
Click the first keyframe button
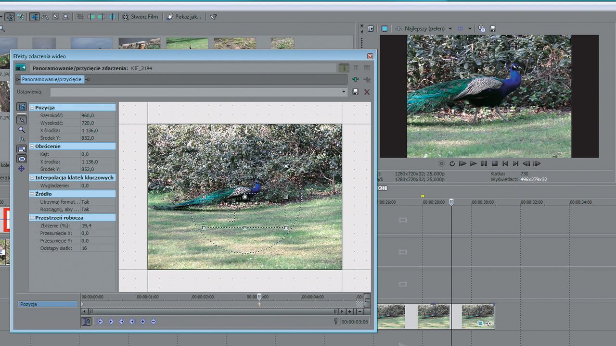(x=100, y=321)
